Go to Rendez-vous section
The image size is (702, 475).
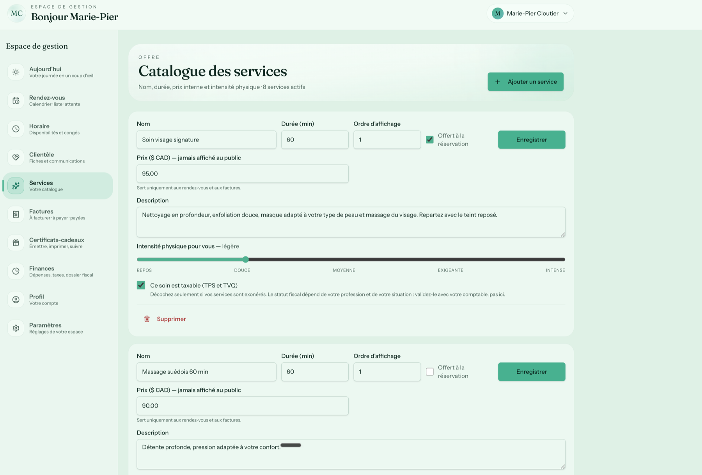point(58,101)
